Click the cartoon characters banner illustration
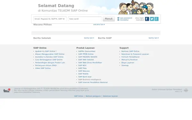This screenshot has height=120, width=192. 137,7
